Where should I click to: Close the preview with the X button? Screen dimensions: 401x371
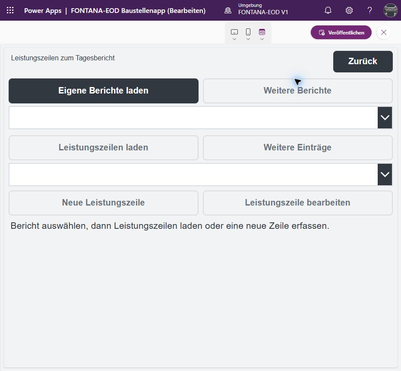click(x=384, y=32)
